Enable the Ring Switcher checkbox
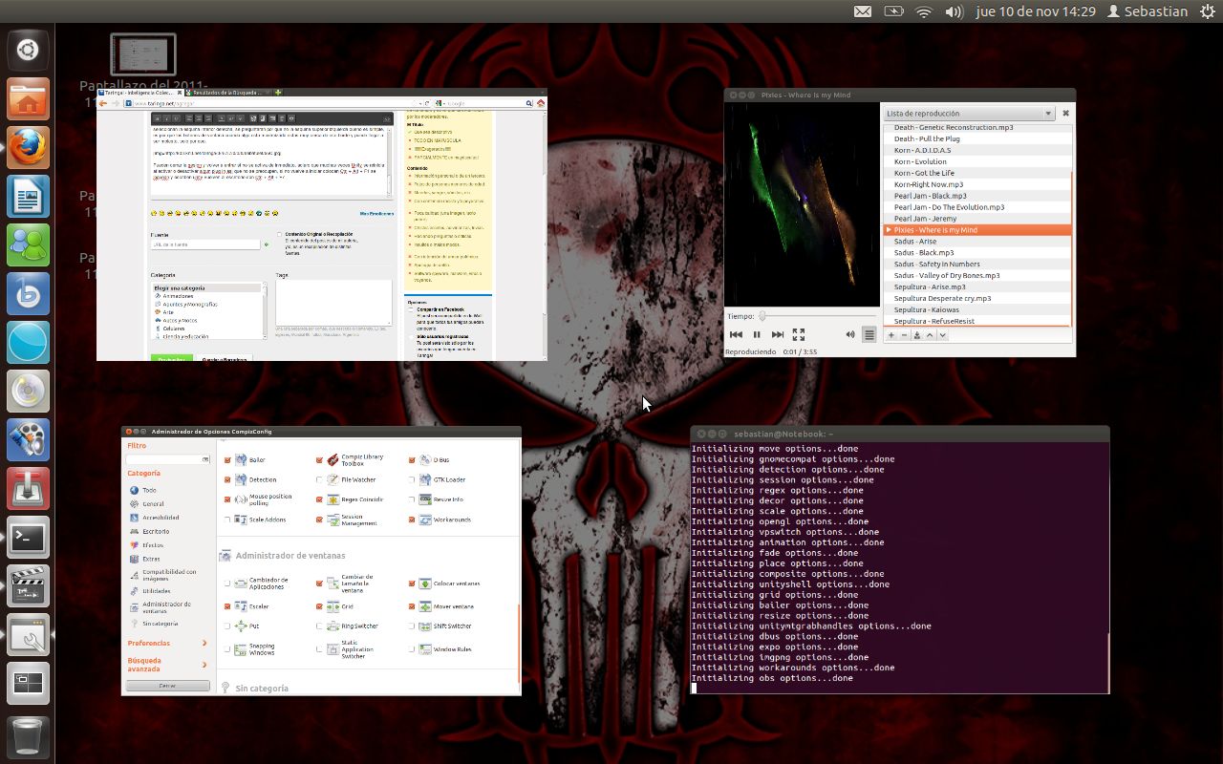The height and width of the screenshot is (764, 1223). (x=320, y=626)
